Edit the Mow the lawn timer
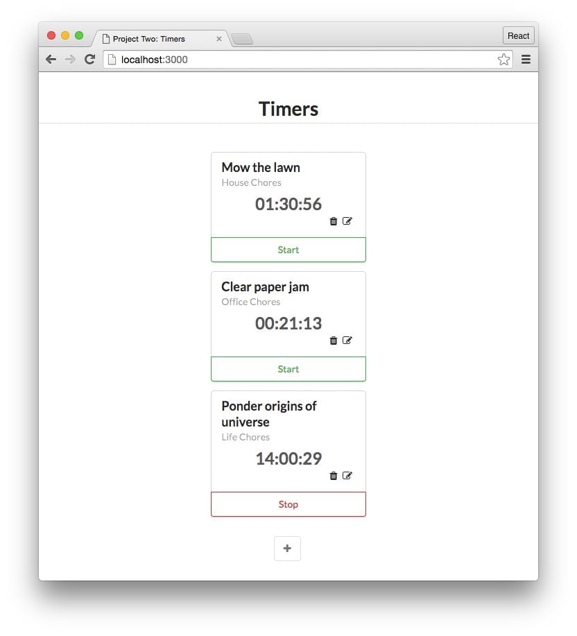The height and width of the screenshot is (636, 577). [x=347, y=221]
